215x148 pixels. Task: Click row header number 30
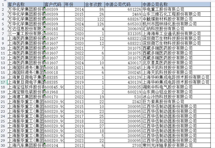pyautogui.click(x=3, y=145)
